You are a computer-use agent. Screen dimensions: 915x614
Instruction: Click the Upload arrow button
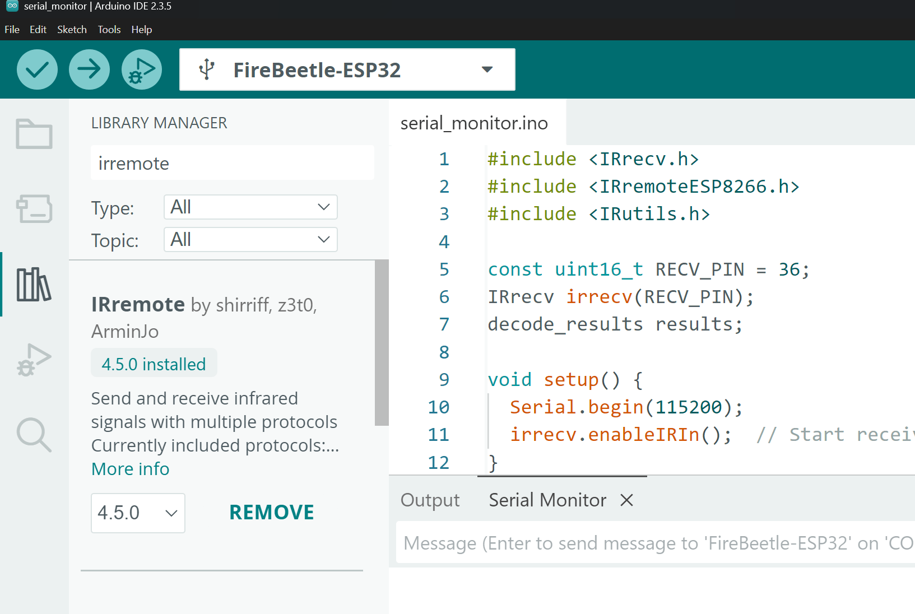pyautogui.click(x=89, y=69)
